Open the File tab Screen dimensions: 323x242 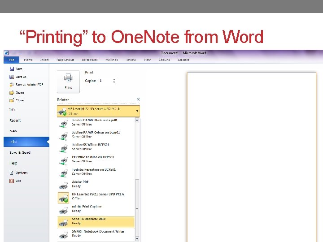(12, 60)
